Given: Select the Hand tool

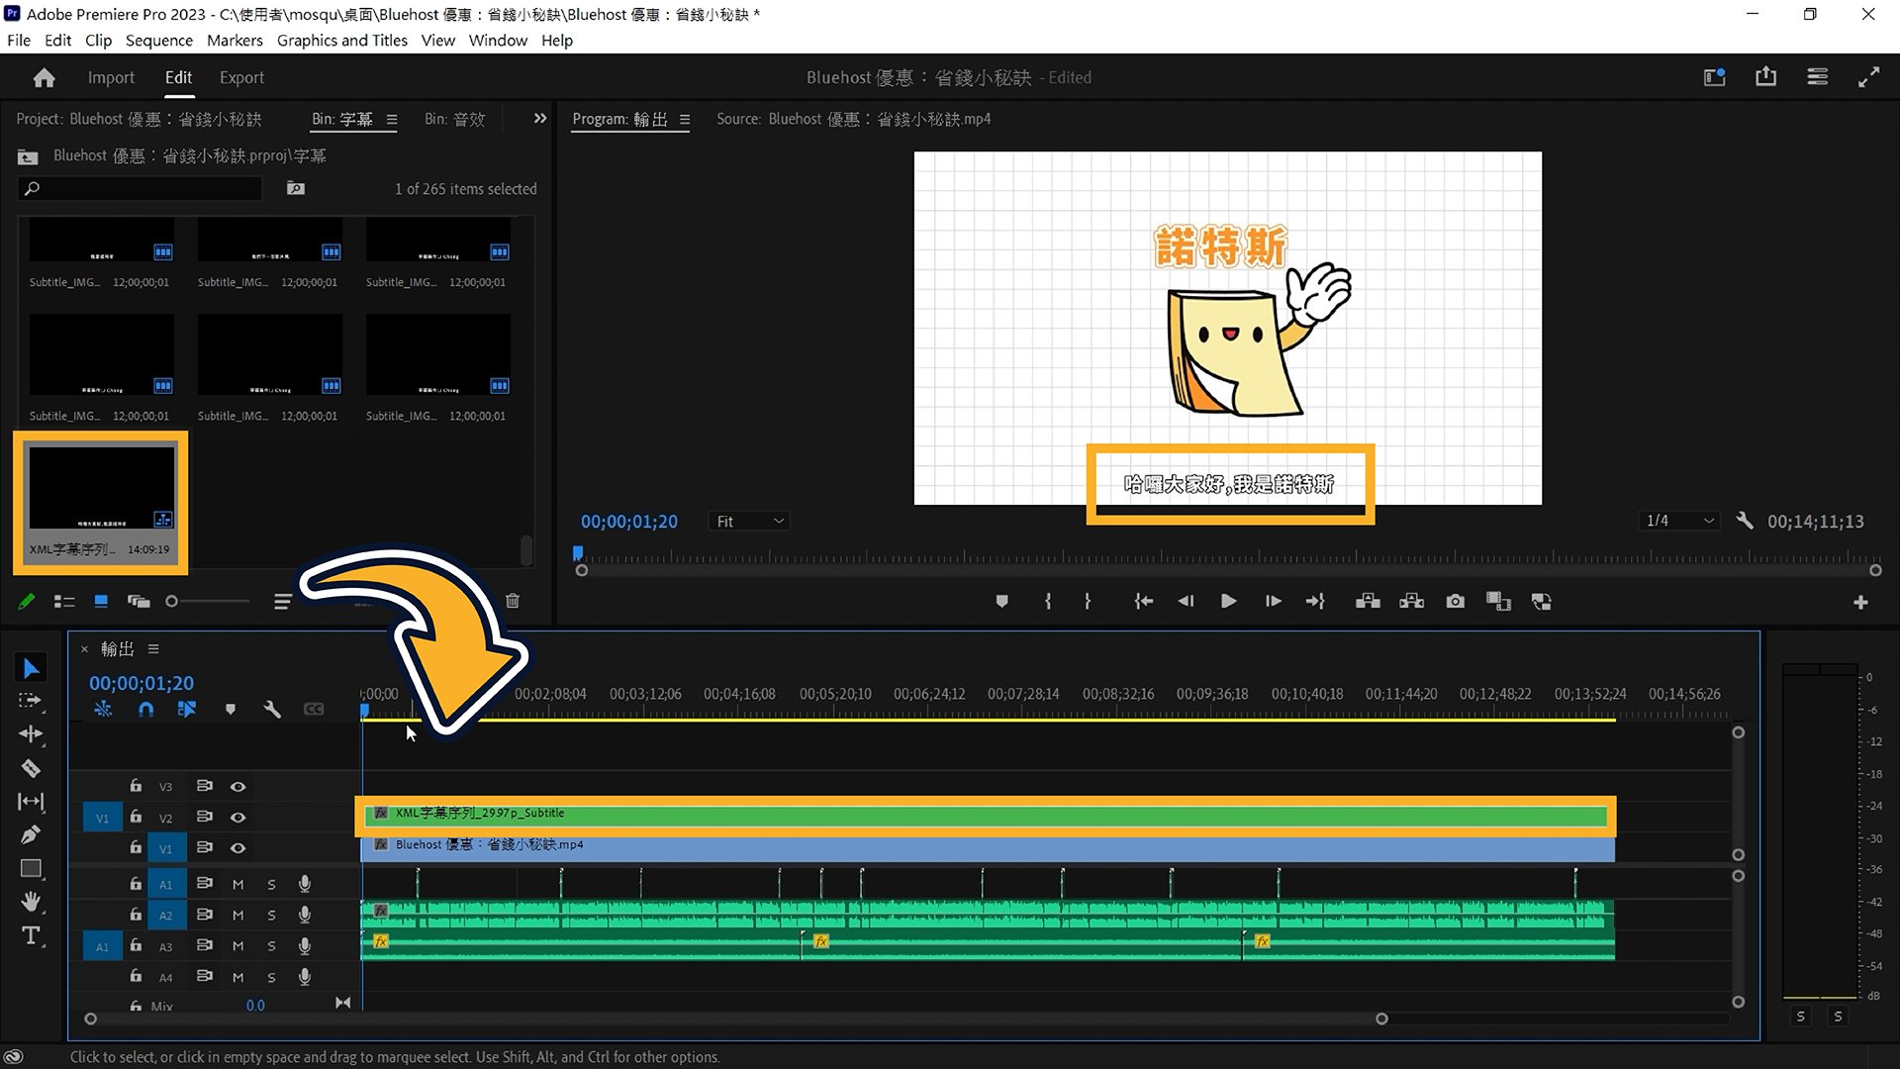Looking at the screenshot, I should (31, 902).
